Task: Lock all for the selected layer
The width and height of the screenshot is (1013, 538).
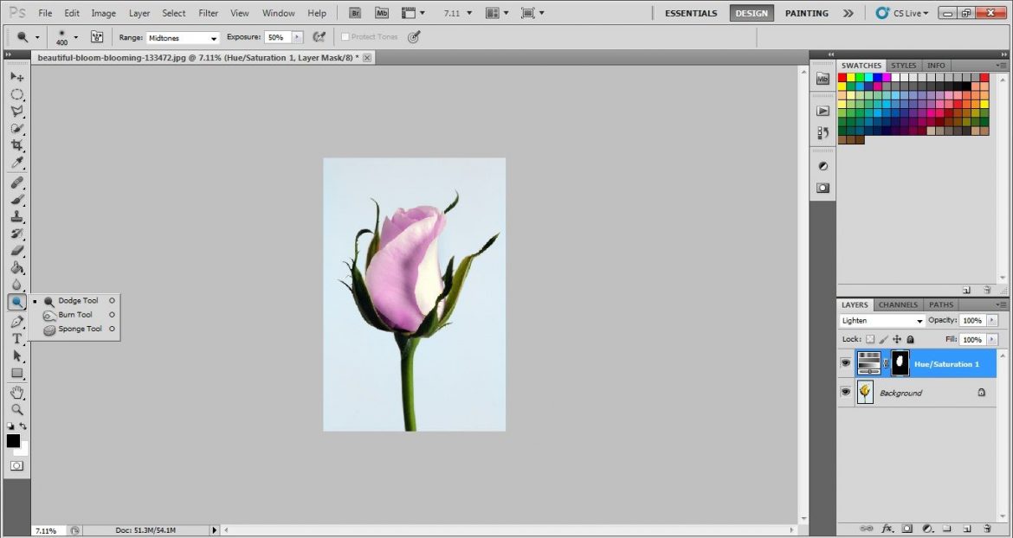Action: tap(910, 339)
